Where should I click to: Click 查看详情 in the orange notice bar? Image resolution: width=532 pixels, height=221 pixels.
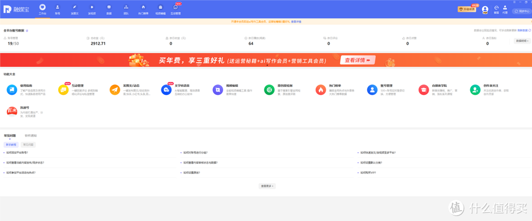pos(296,21)
